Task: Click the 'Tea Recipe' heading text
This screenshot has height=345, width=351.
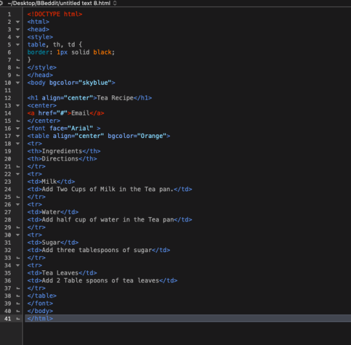Action: [115, 98]
